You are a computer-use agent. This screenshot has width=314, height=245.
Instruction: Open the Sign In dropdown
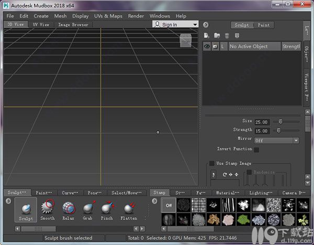[x=175, y=25]
